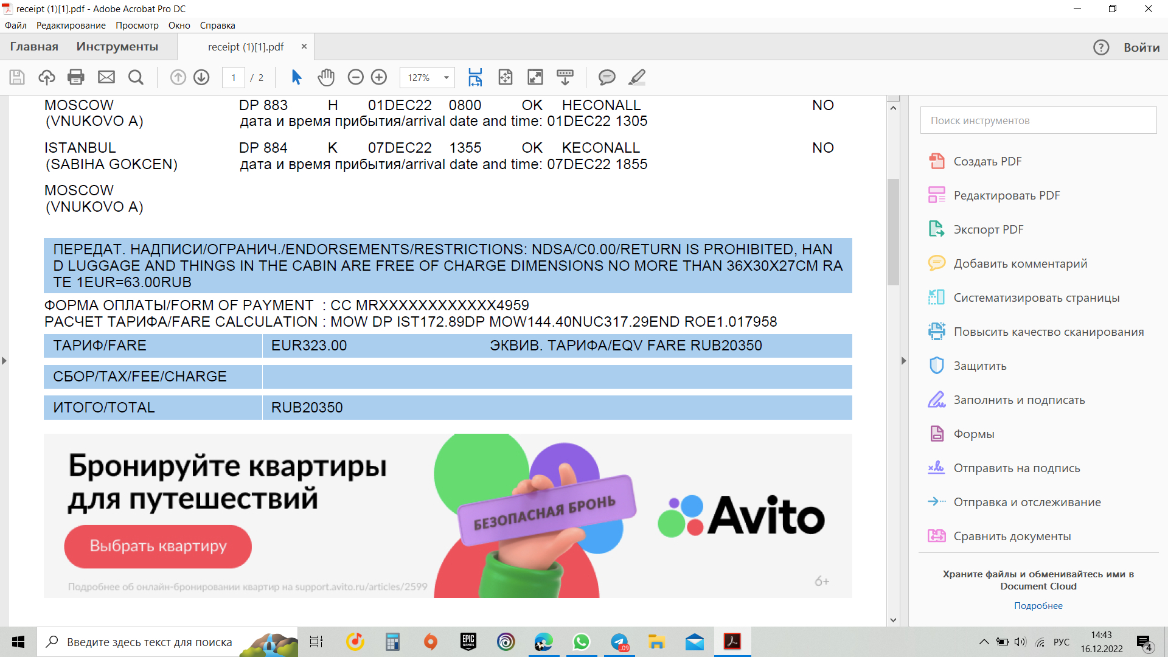Click the send file by email icon
This screenshot has height=657, width=1168.
(x=106, y=77)
